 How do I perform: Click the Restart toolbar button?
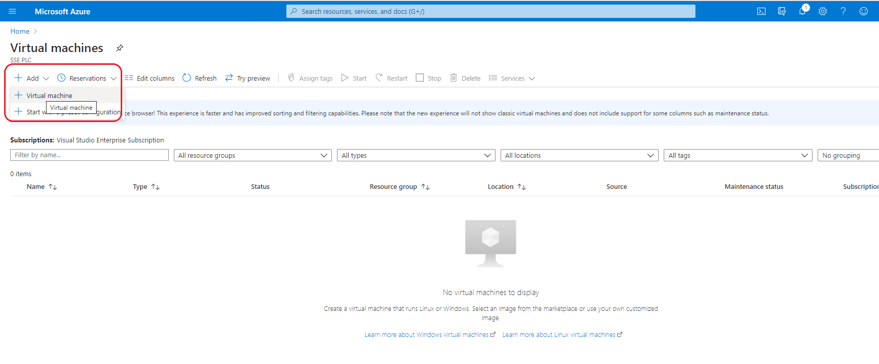coord(391,78)
